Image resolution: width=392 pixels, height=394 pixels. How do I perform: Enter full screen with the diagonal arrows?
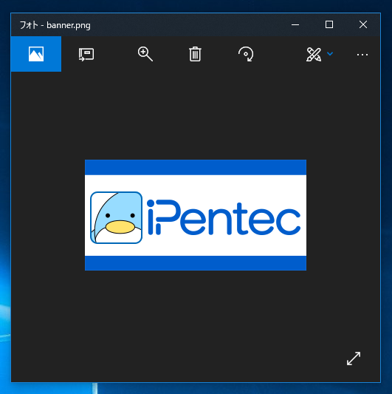click(x=354, y=359)
